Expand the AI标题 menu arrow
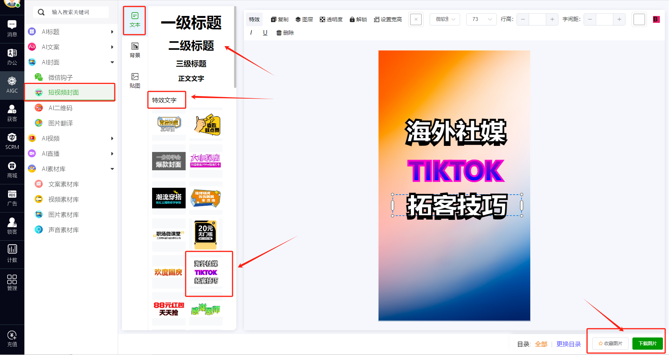Image resolution: width=669 pixels, height=355 pixels. click(x=112, y=32)
